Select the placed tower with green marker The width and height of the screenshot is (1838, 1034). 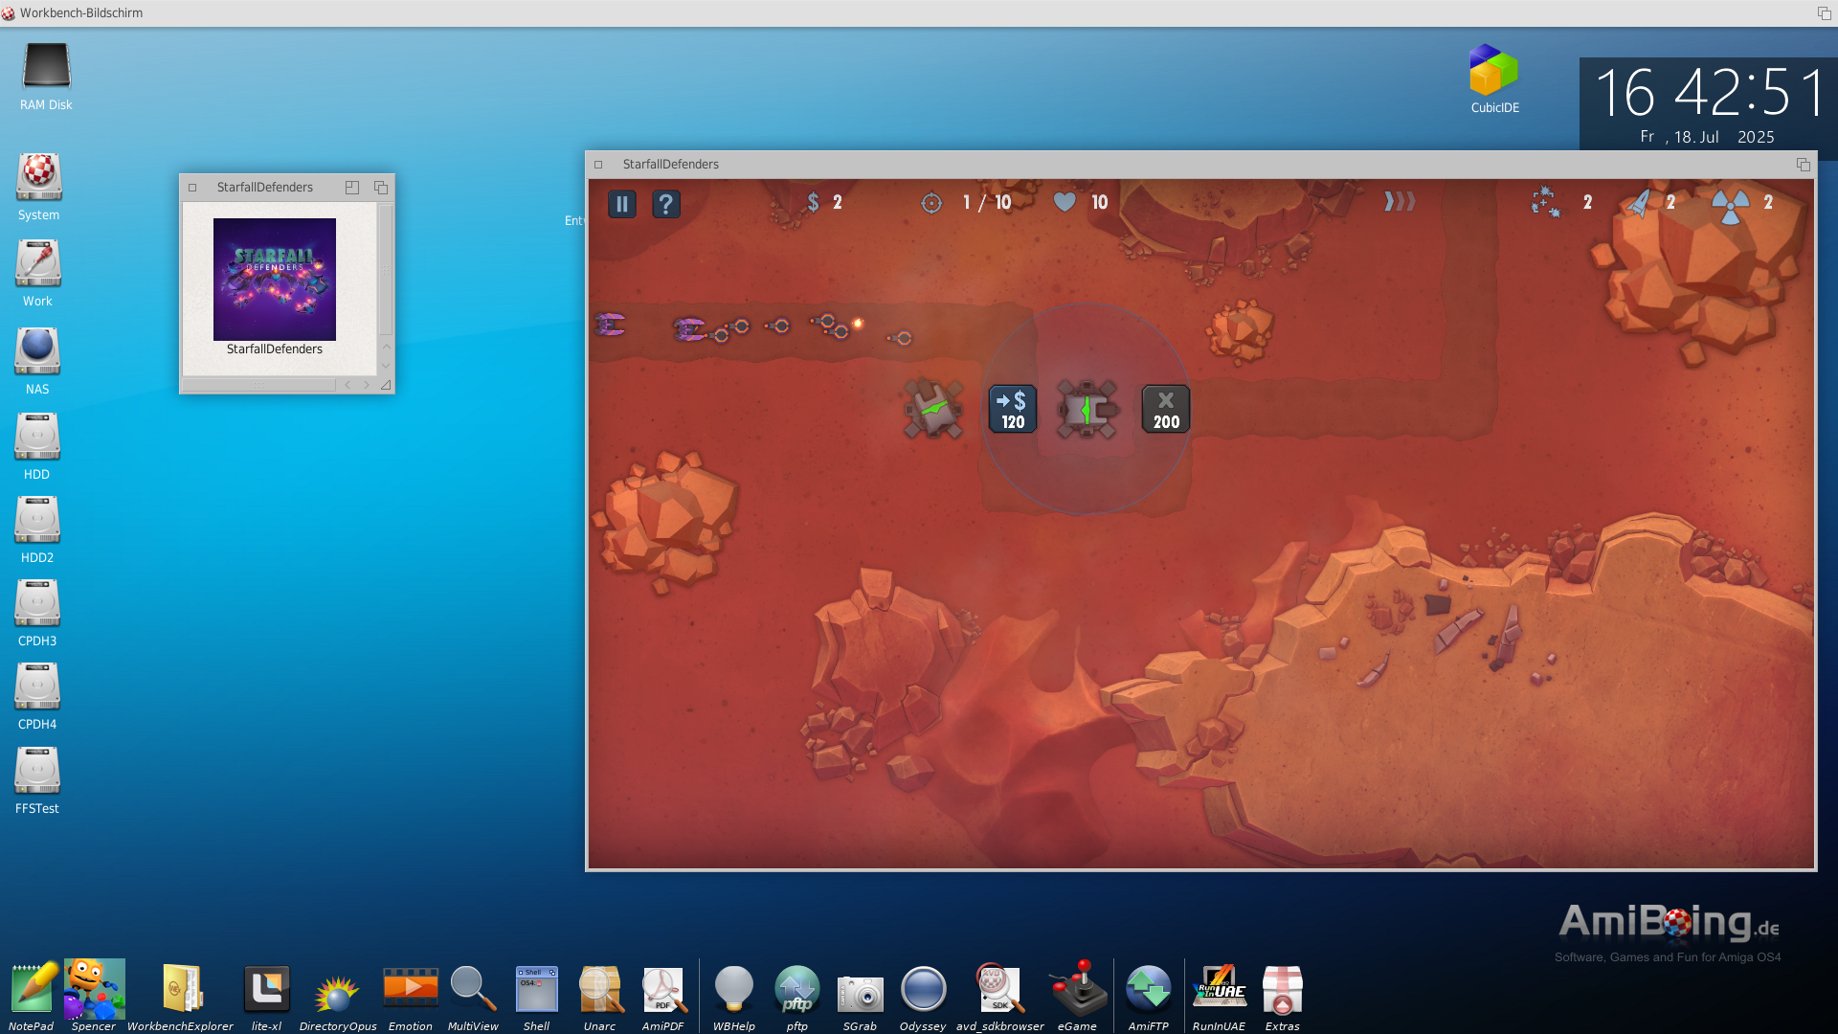[x=933, y=409]
